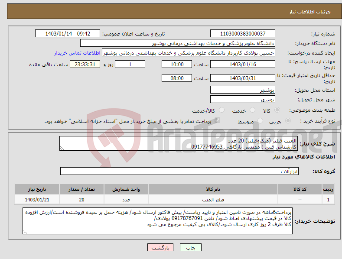Screen dimensions: 342x259
Task: Click the deadline time field 10:00
Action: point(177,64)
